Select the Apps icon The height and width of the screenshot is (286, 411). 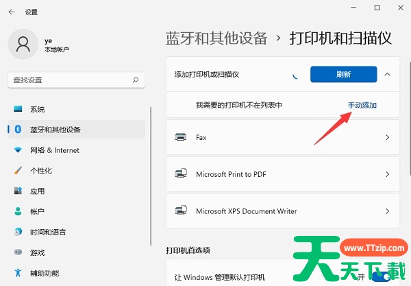click(x=18, y=191)
